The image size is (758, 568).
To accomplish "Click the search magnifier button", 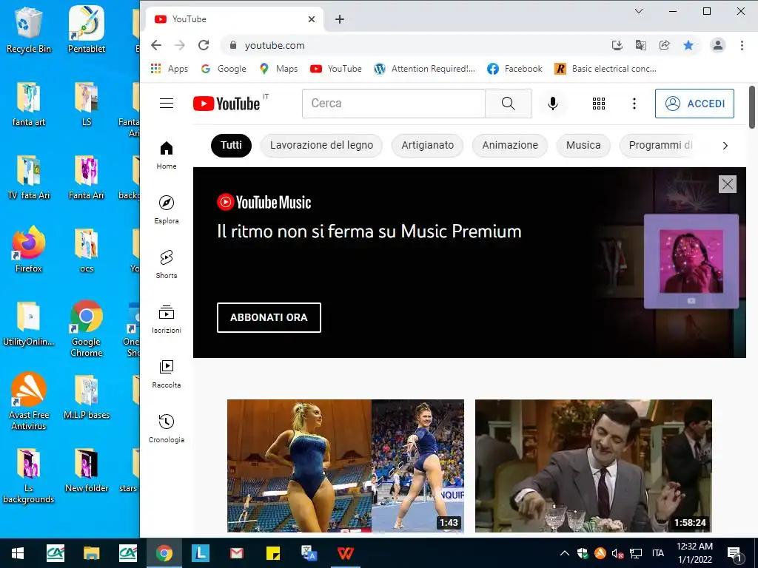I will pos(509,104).
